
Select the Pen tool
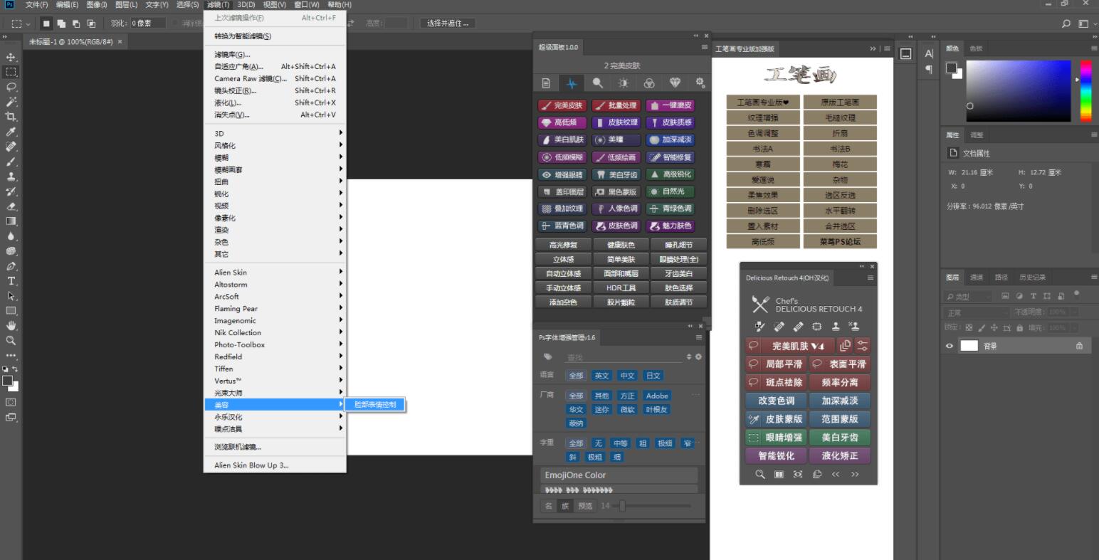pyautogui.click(x=11, y=266)
